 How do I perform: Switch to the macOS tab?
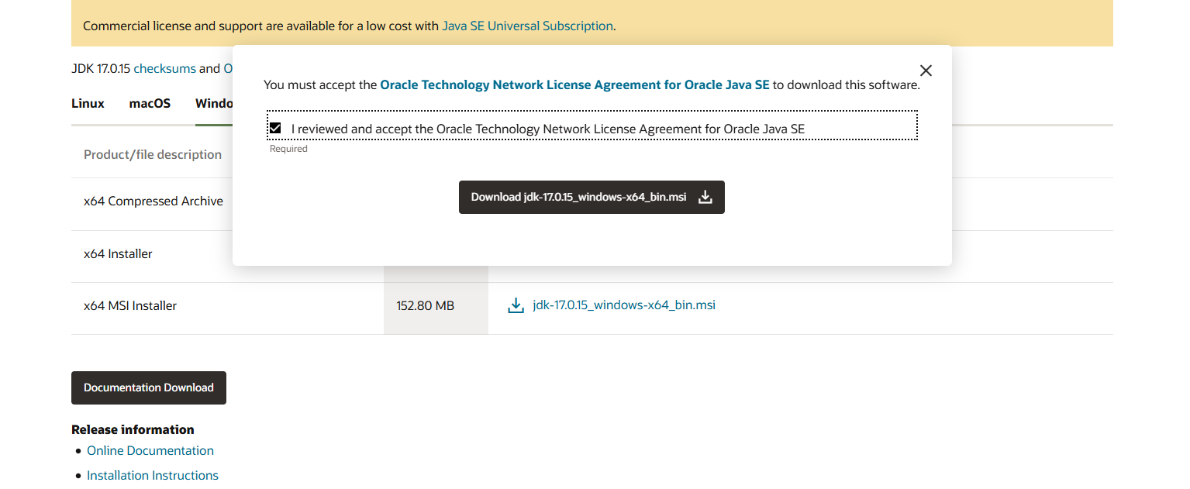[x=150, y=103]
